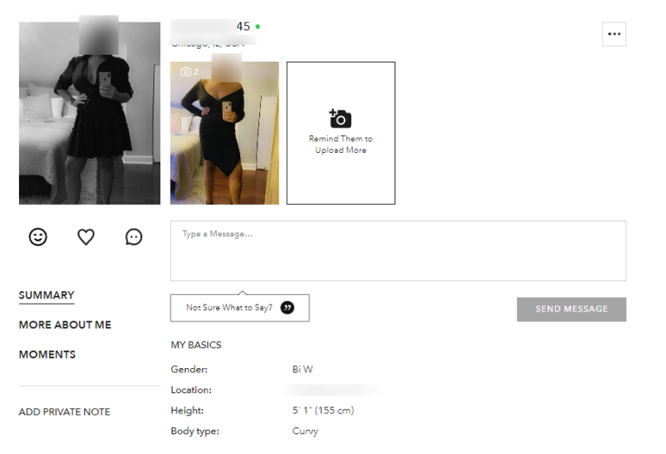Open chat using speech bubble icon

pyautogui.click(x=134, y=237)
